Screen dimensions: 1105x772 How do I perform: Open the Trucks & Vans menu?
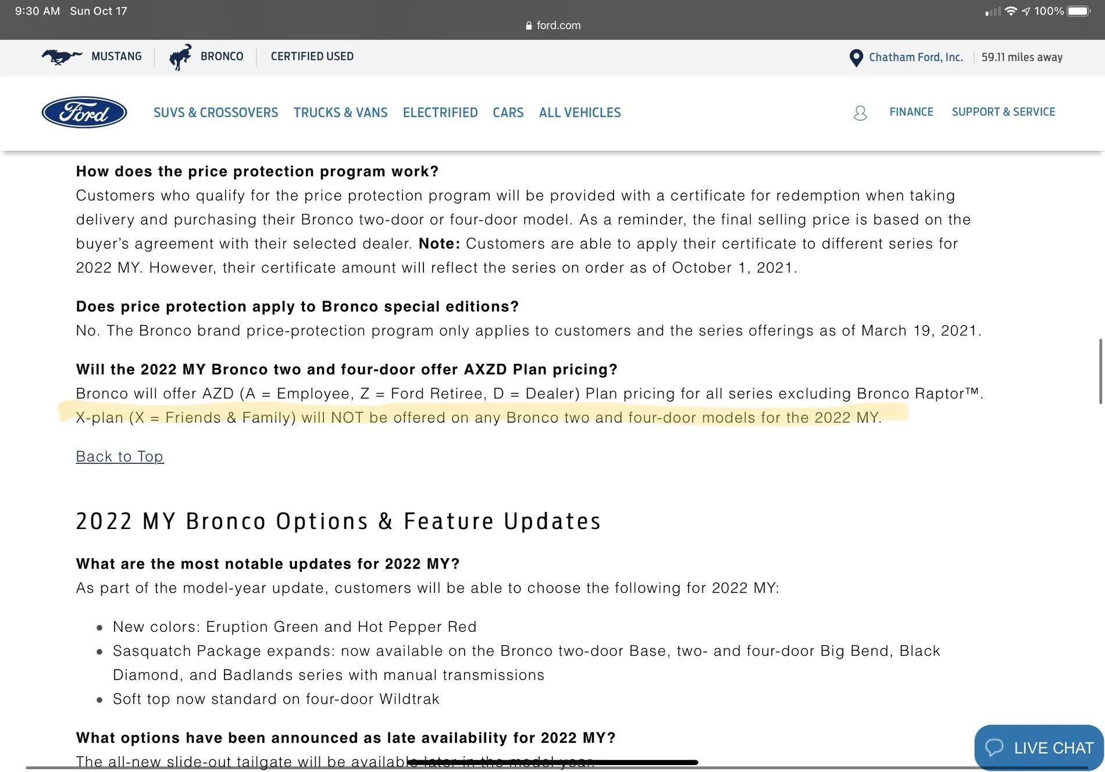[340, 112]
